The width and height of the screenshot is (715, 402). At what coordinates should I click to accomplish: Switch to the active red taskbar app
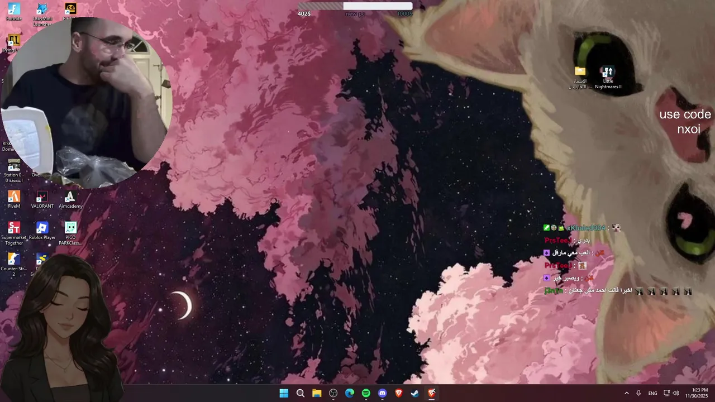click(x=432, y=393)
